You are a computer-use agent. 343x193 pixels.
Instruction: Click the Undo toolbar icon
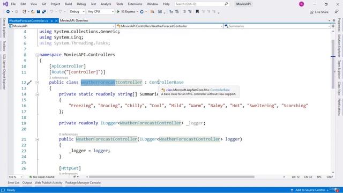click(x=51, y=12)
